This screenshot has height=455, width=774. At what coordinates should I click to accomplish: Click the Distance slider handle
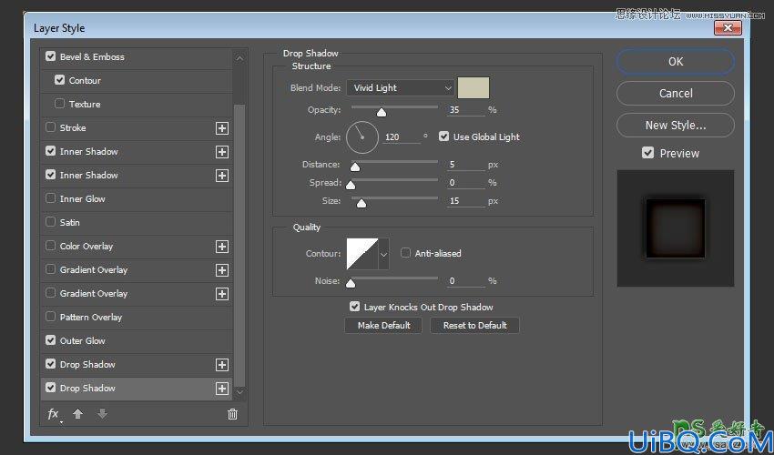(355, 167)
